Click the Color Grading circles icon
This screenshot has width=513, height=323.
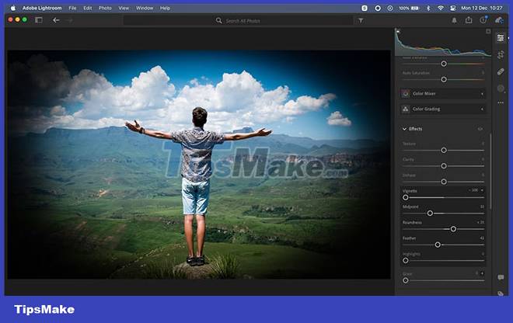[406, 109]
